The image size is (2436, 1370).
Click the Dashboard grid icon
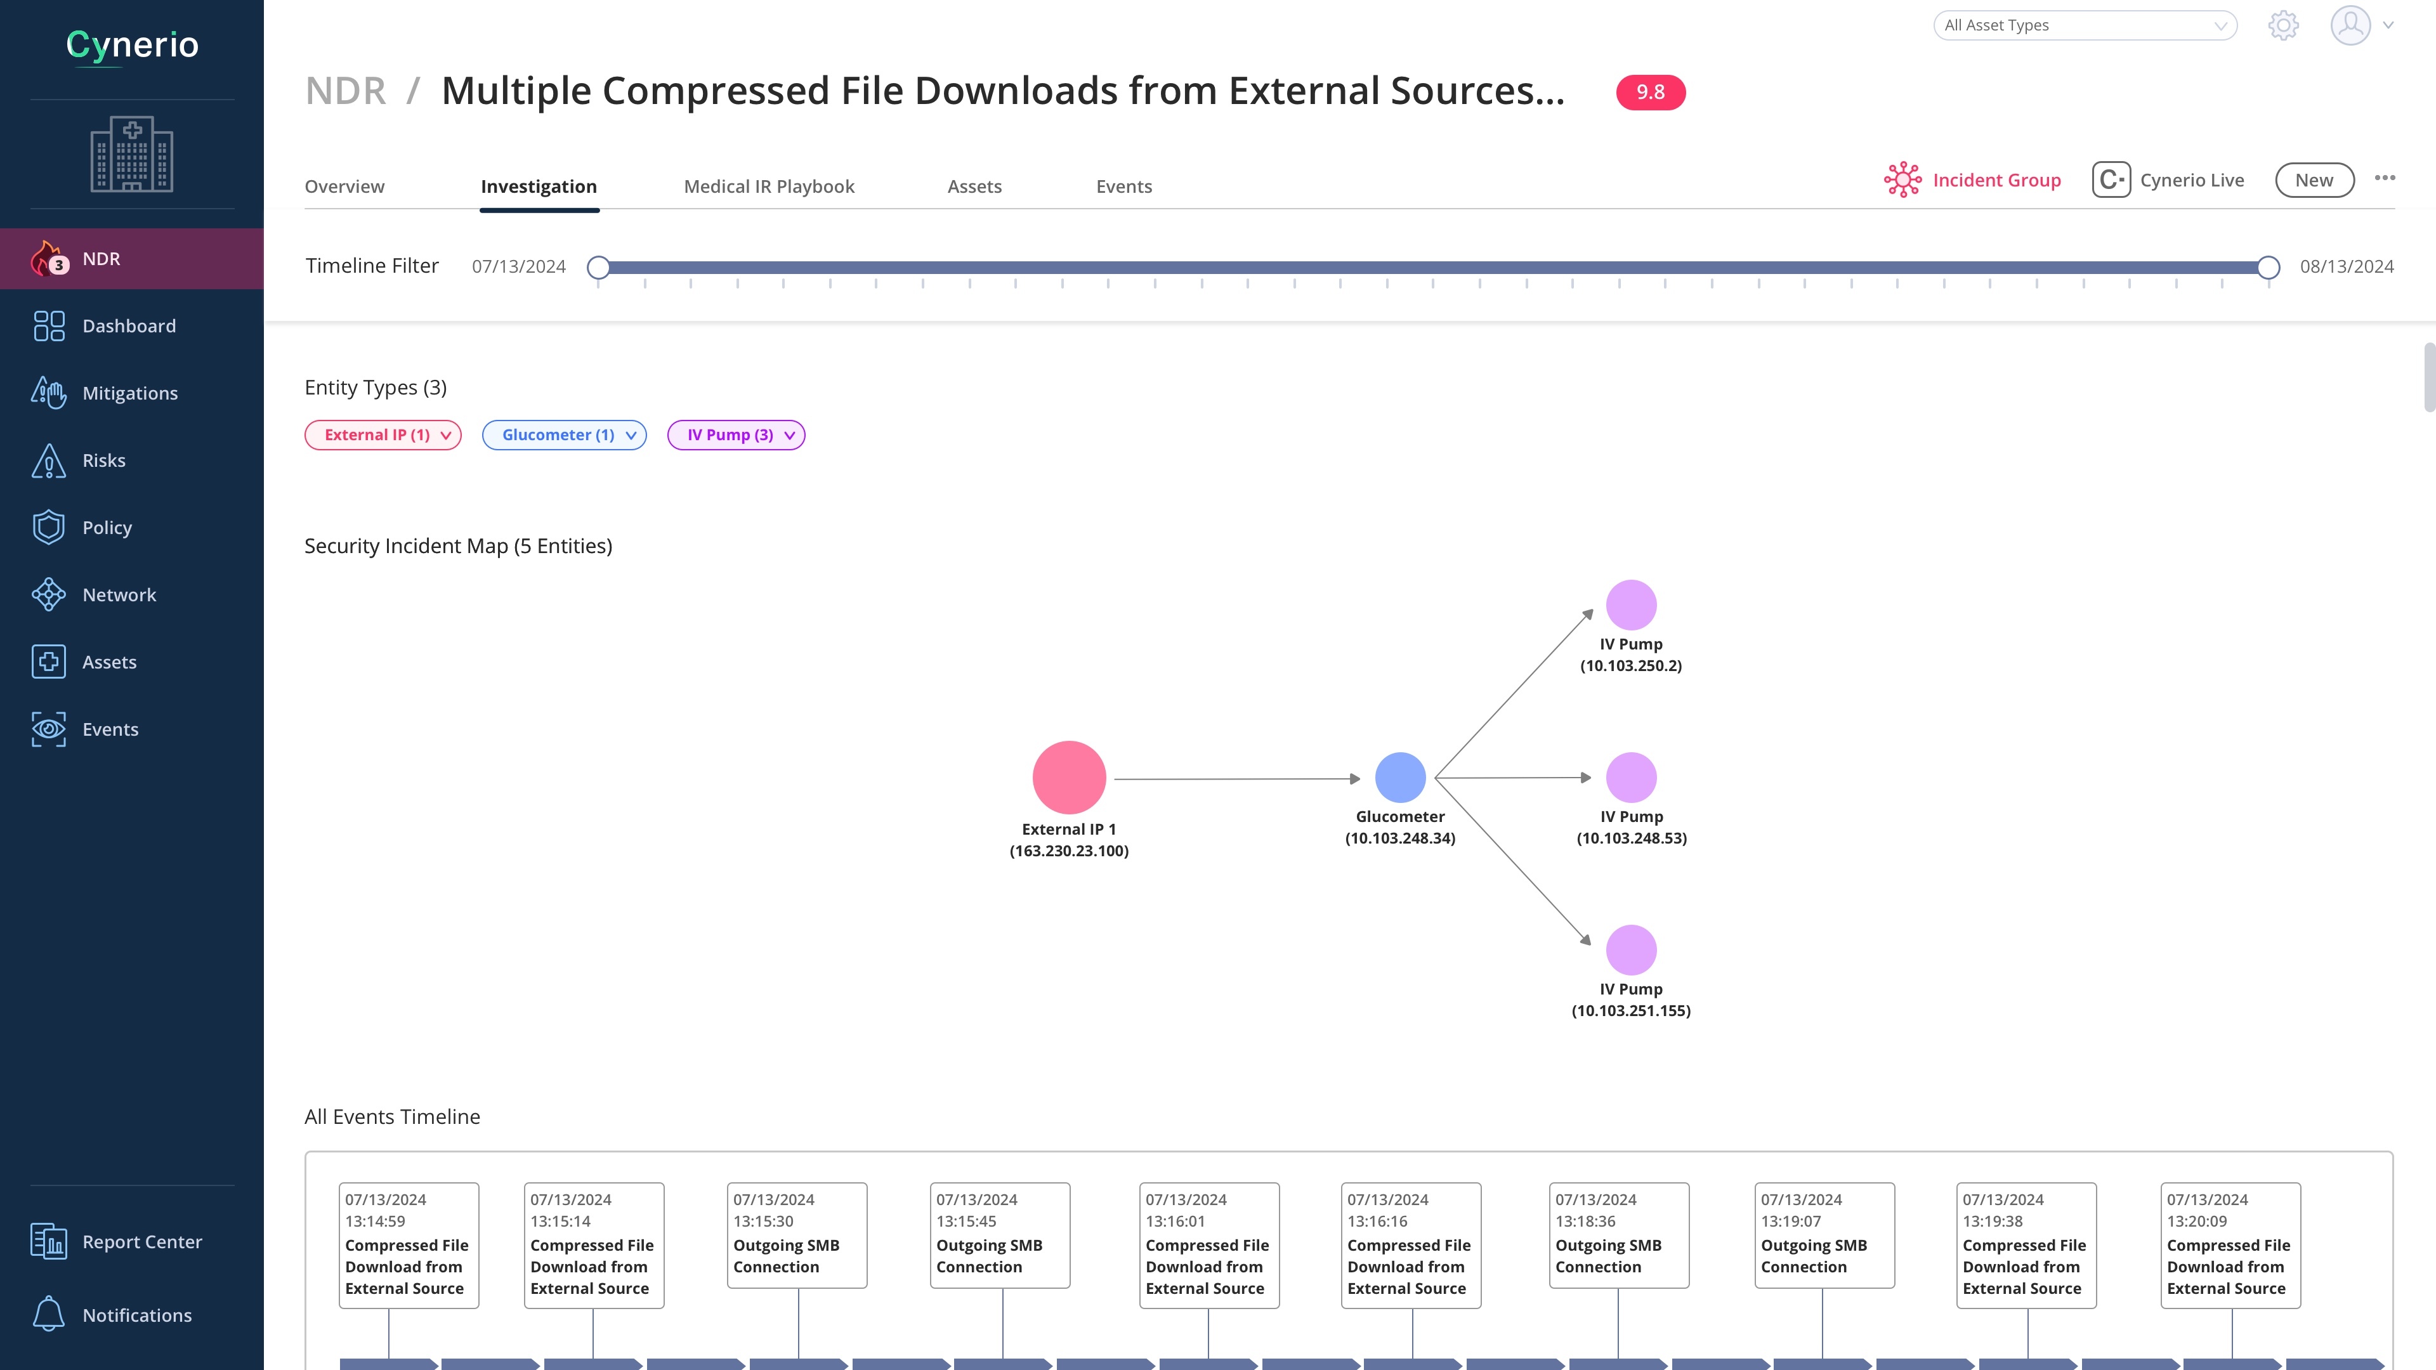[x=48, y=326]
